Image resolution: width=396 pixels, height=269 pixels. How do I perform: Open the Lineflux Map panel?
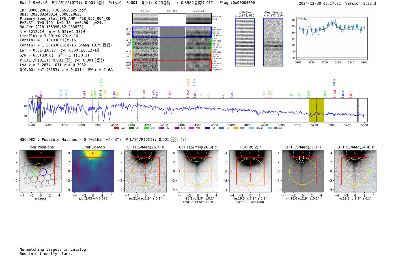pyautogui.click(x=93, y=171)
